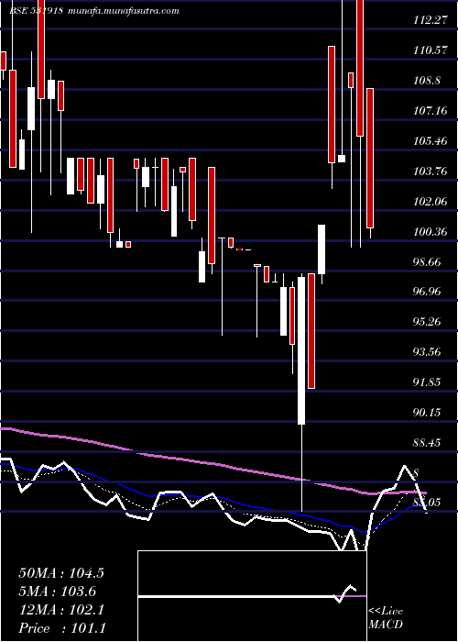Click the <<Live MACD label
The width and height of the screenshot is (458, 642).
(386, 618)
